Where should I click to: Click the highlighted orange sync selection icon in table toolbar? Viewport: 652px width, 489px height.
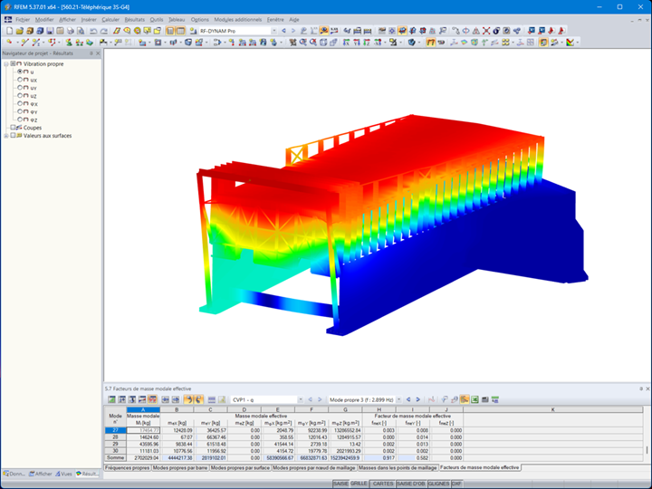[x=465, y=399]
